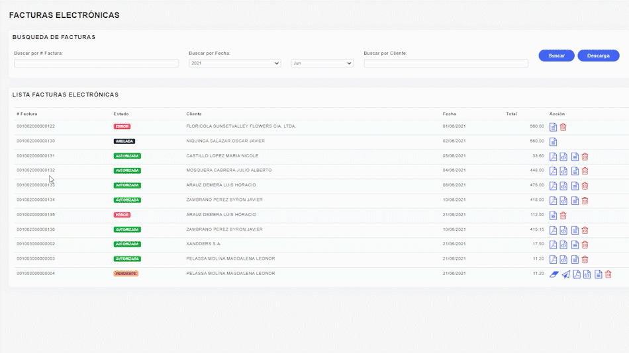629x353 pixels.
Task: Click the Fecha column header
Action: point(449,114)
